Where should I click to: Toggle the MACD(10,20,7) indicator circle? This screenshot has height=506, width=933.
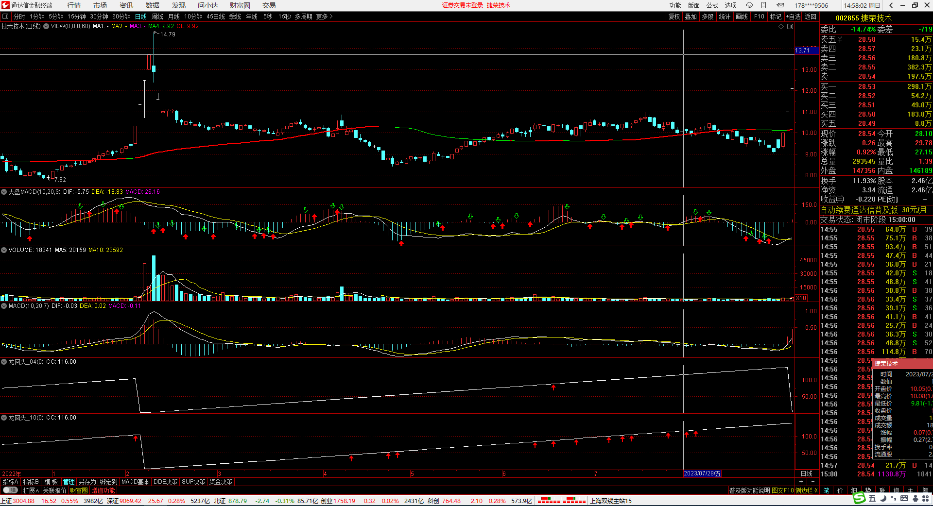[x=4, y=306]
